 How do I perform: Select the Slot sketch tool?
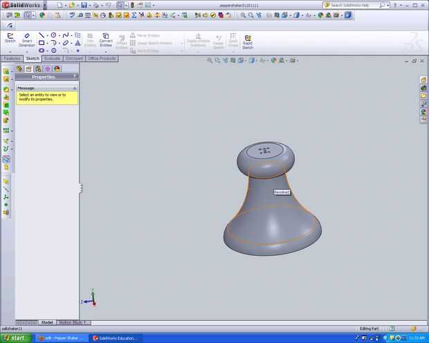point(42,50)
